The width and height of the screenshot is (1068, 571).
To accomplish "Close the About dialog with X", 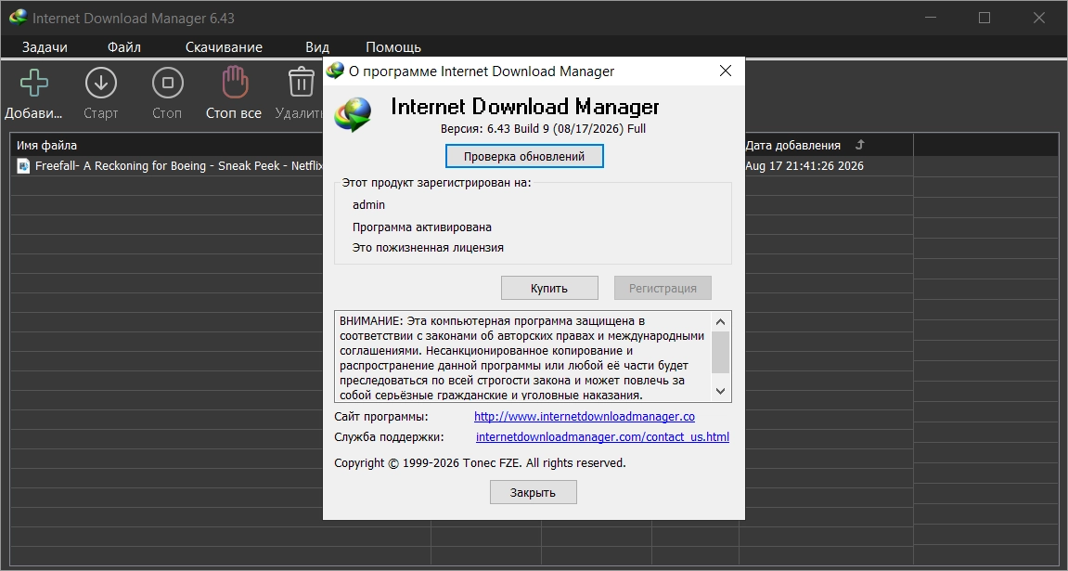I will click(726, 71).
